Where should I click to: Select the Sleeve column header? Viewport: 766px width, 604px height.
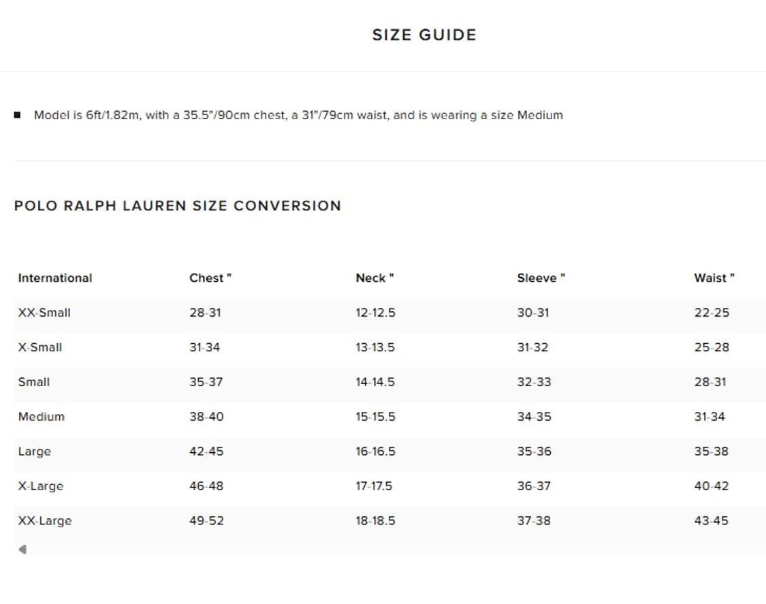541,278
